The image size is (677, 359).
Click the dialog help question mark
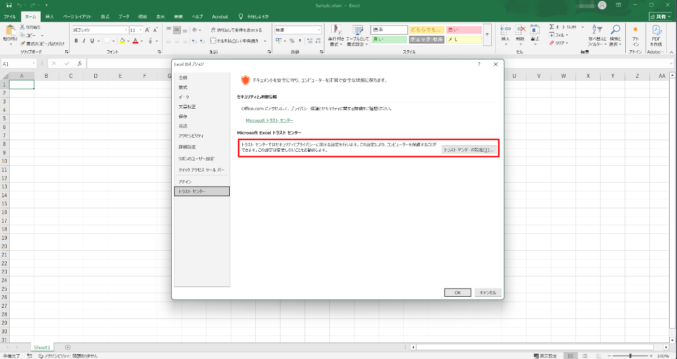coord(479,64)
